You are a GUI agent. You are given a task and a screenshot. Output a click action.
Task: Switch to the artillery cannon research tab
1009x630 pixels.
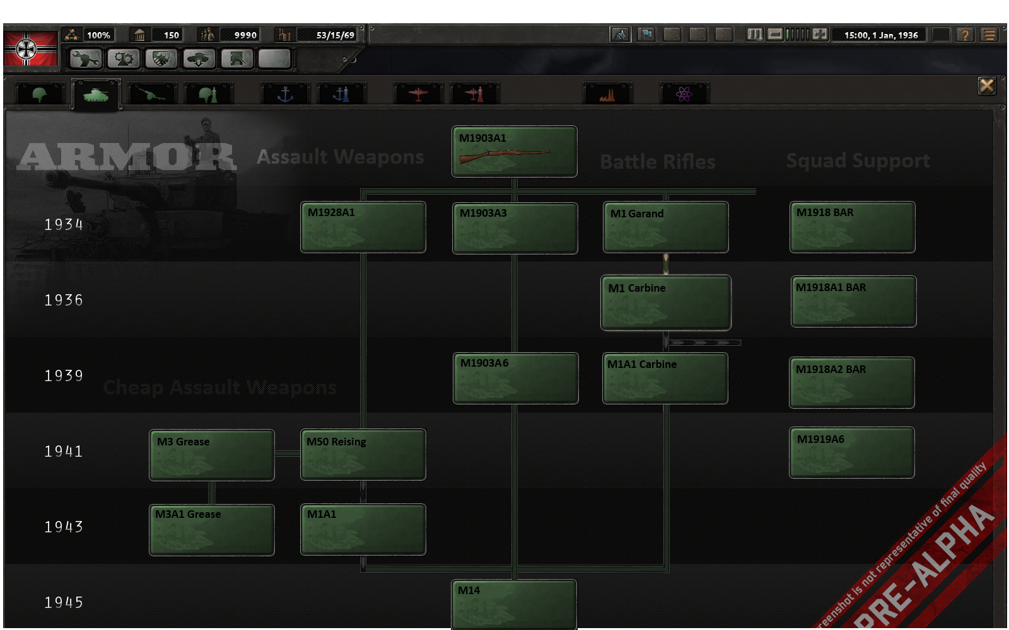point(152,94)
